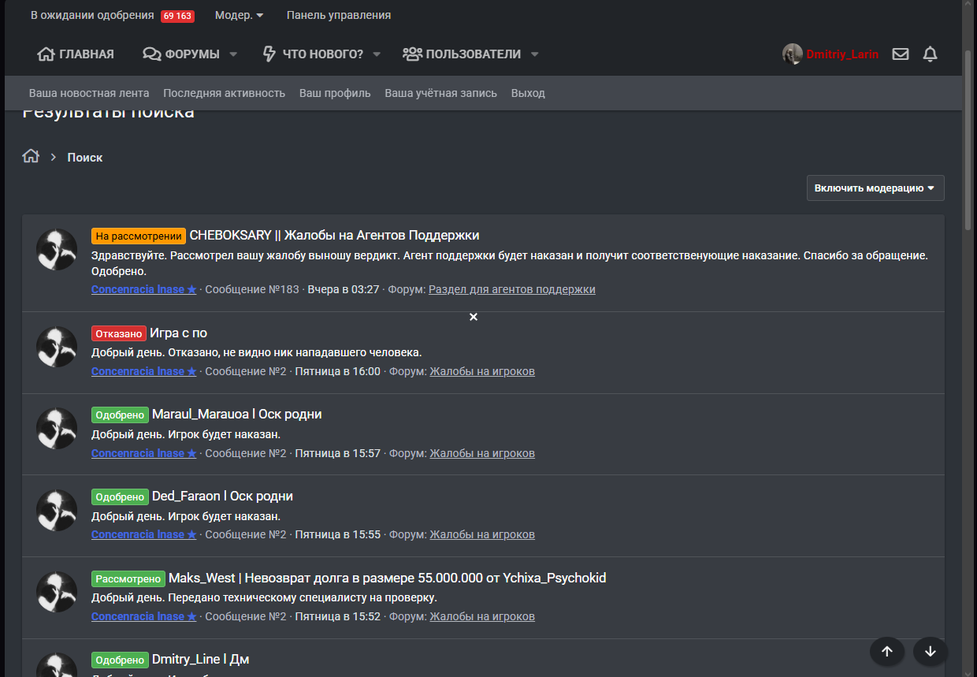977x677 pixels.
Task: Open Раздел для агентов поддержки forum link
Action: [511, 289]
